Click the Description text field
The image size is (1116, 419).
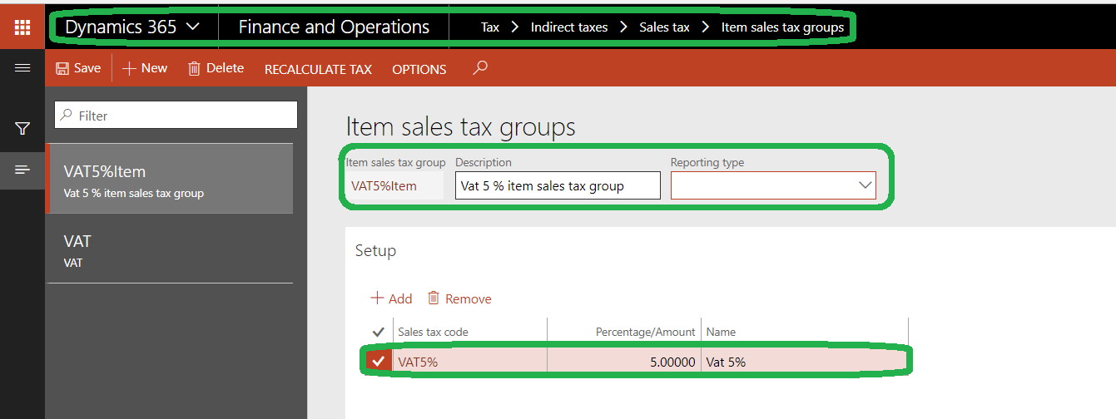tap(558, 185)
